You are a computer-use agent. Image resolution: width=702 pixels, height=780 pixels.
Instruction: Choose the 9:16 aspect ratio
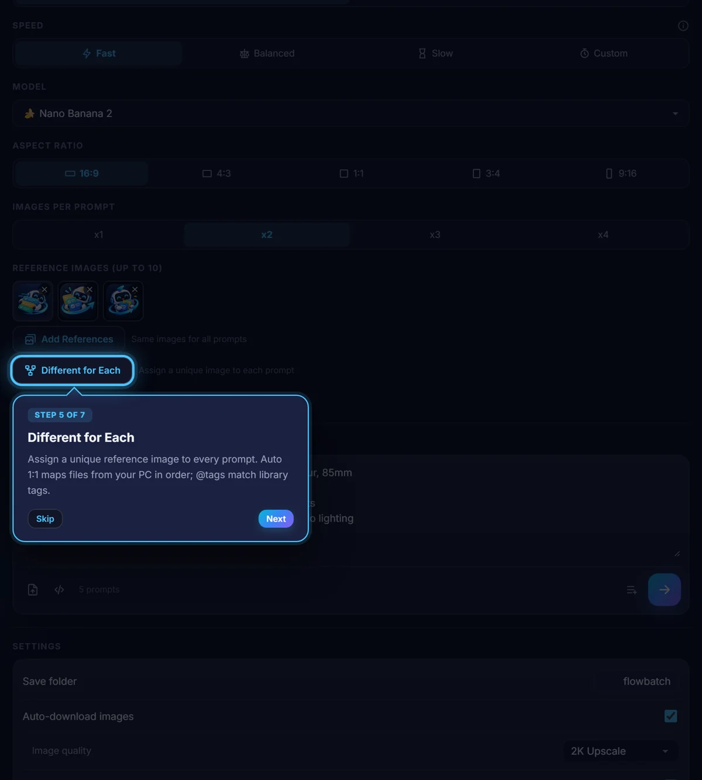[621, 174]
